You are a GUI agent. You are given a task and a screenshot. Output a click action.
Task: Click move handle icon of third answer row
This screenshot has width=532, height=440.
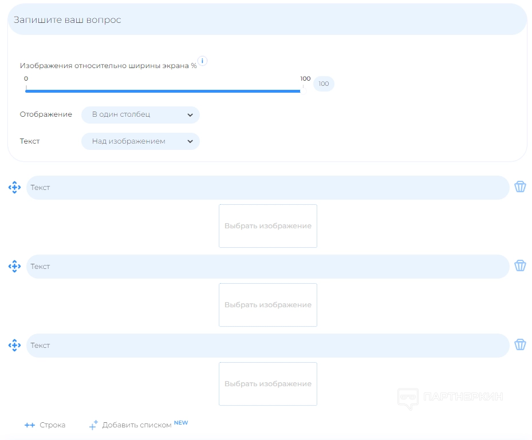(x=14, y=345)
